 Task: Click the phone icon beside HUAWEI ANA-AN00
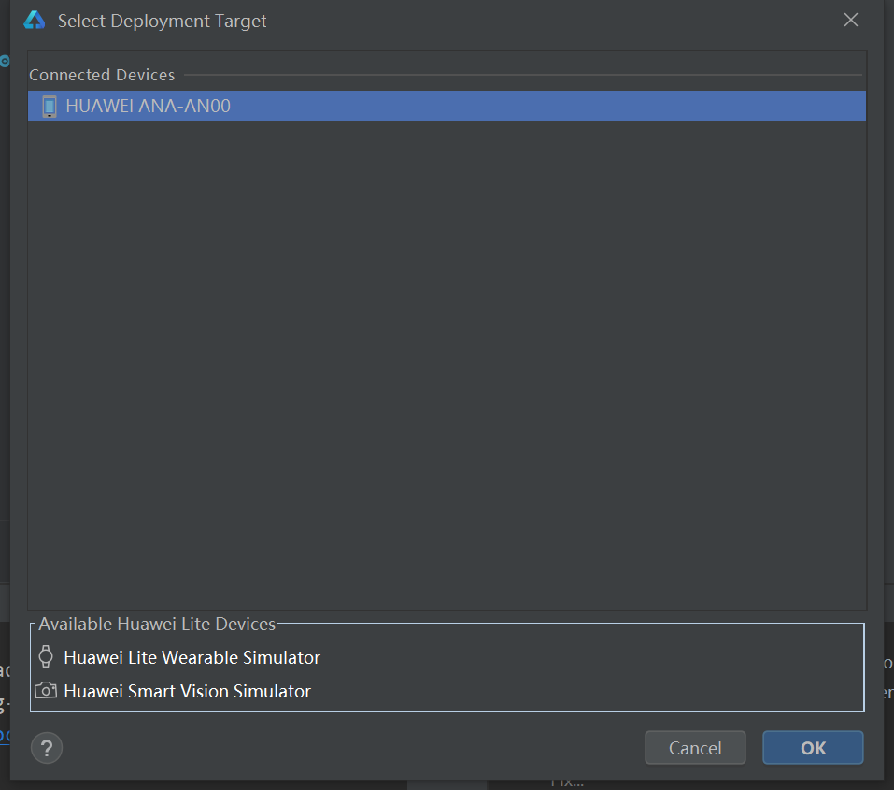[49, 107]
